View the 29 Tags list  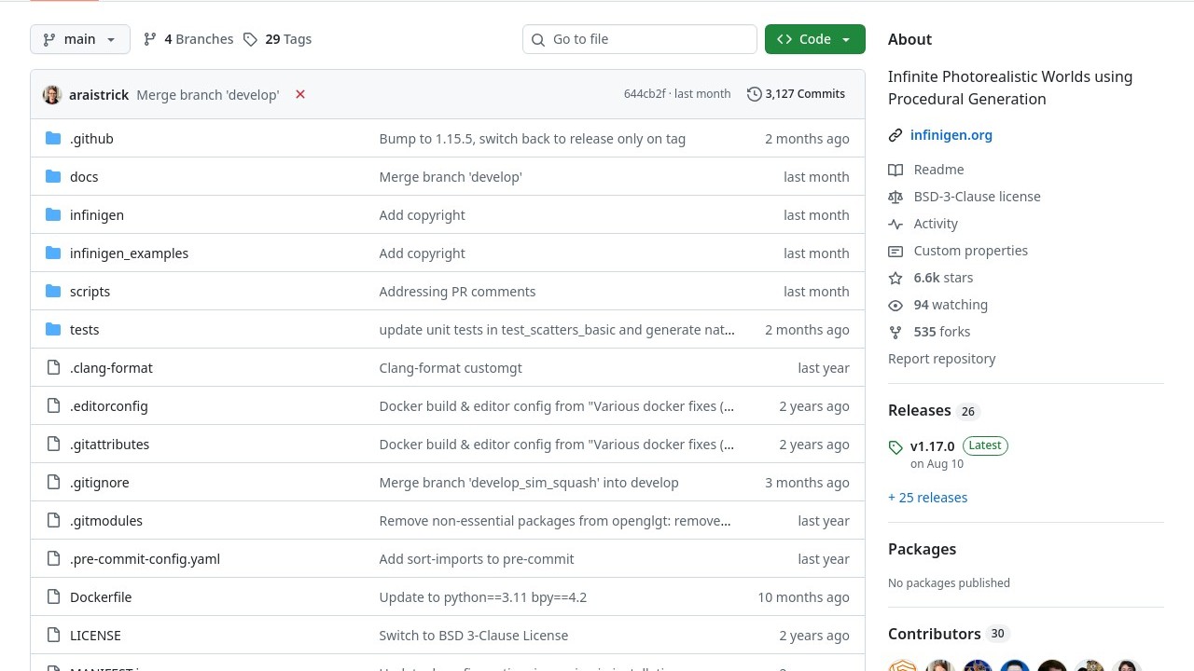[278, 39]
